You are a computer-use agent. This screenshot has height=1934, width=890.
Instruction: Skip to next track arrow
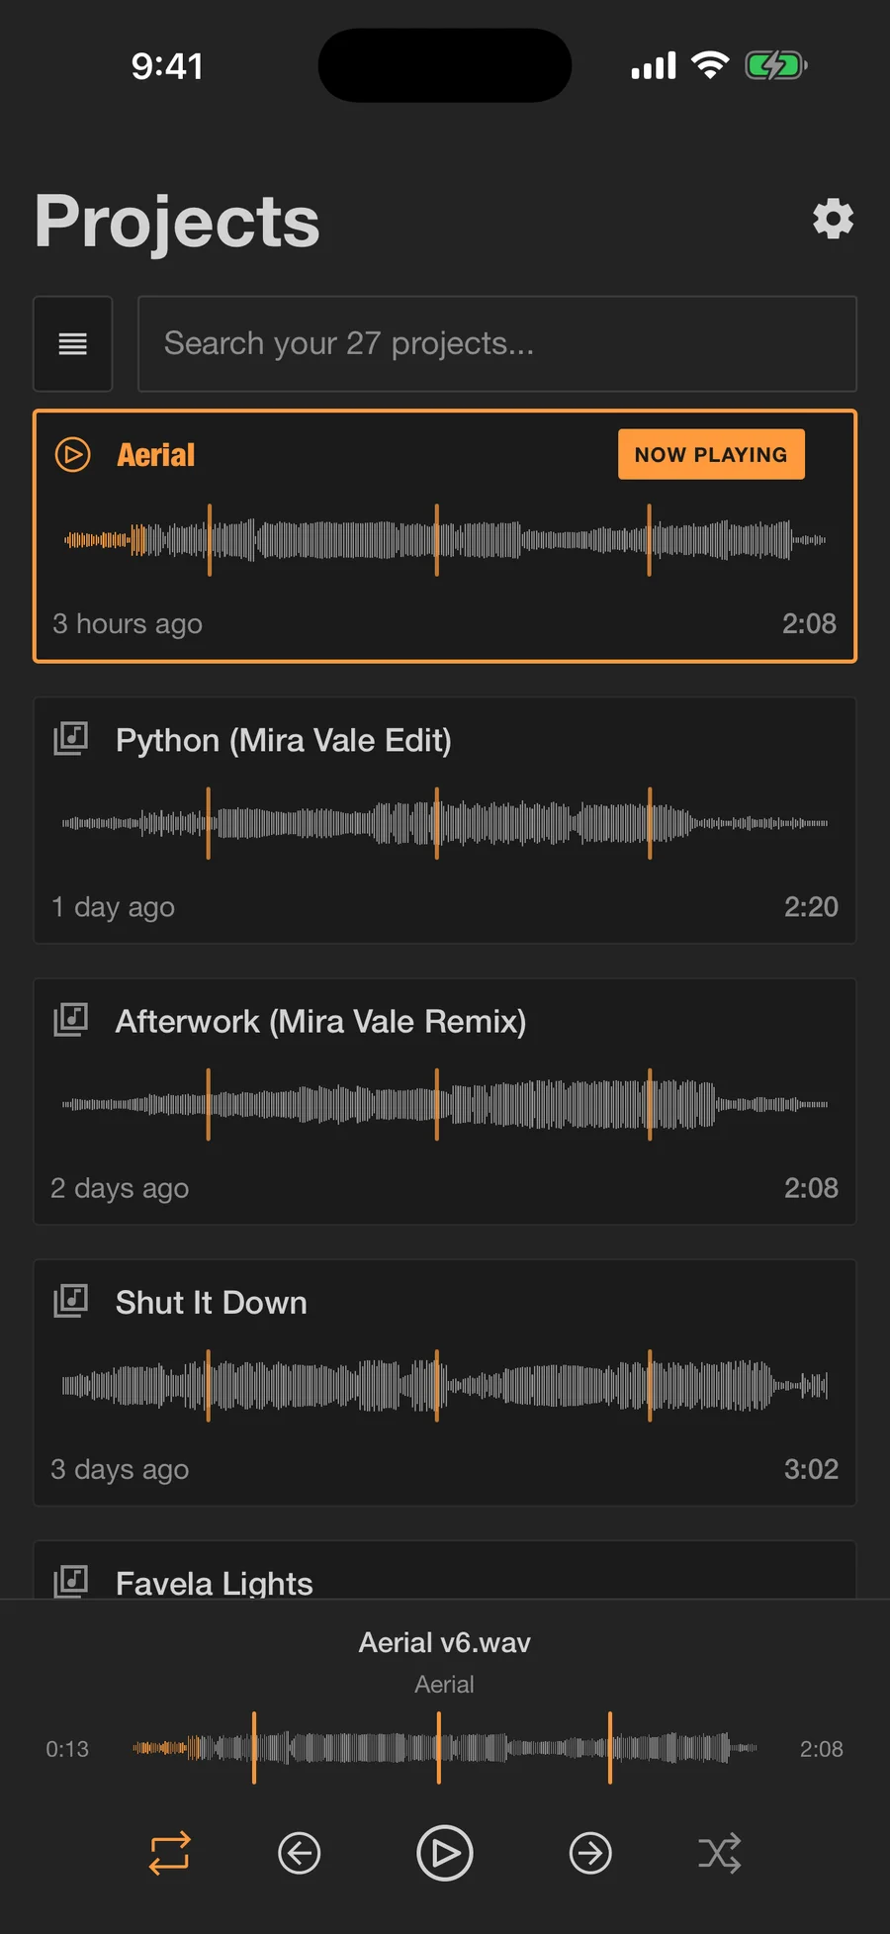click(590, 1853)
